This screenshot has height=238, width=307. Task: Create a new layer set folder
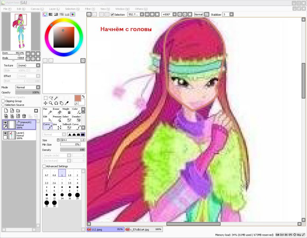click(x=18, y=111)
